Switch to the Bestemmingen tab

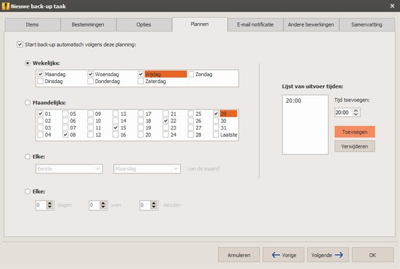88,24
